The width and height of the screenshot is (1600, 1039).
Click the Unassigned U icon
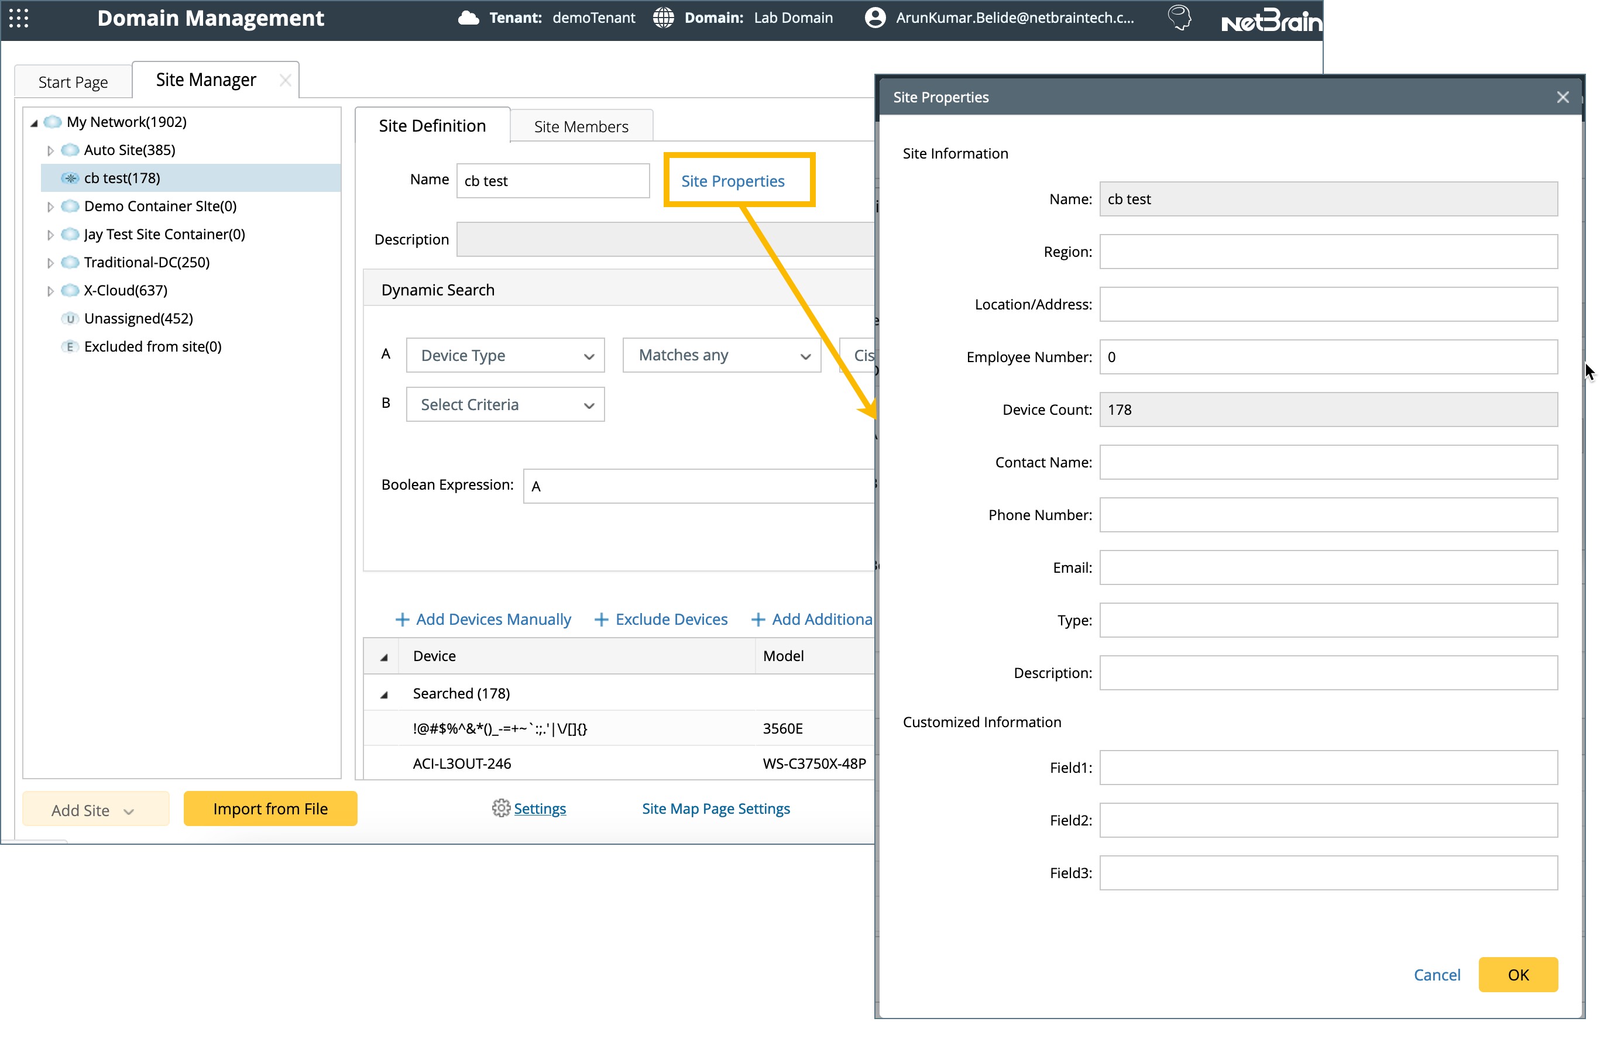[x=70, y=319]
